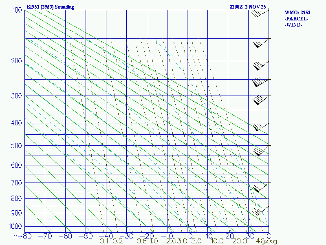Click the -60 temperature axis label
The height and width of the screenshot is (245, 326).
pyautogui.click(x=65, y=236)
